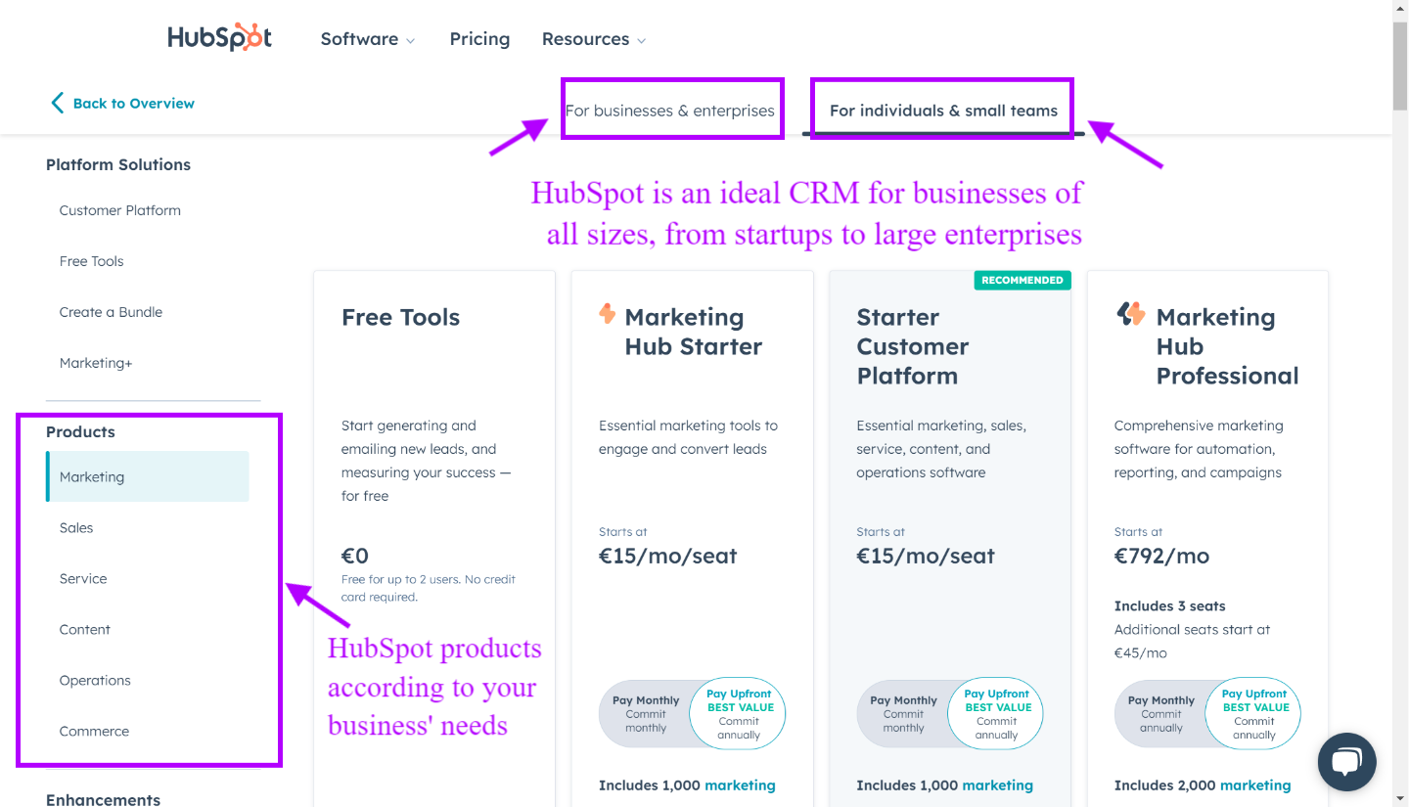Click Pricing in the top navigation
Viewport: 1409px width, 807px height.
click(x=479, y=38)
